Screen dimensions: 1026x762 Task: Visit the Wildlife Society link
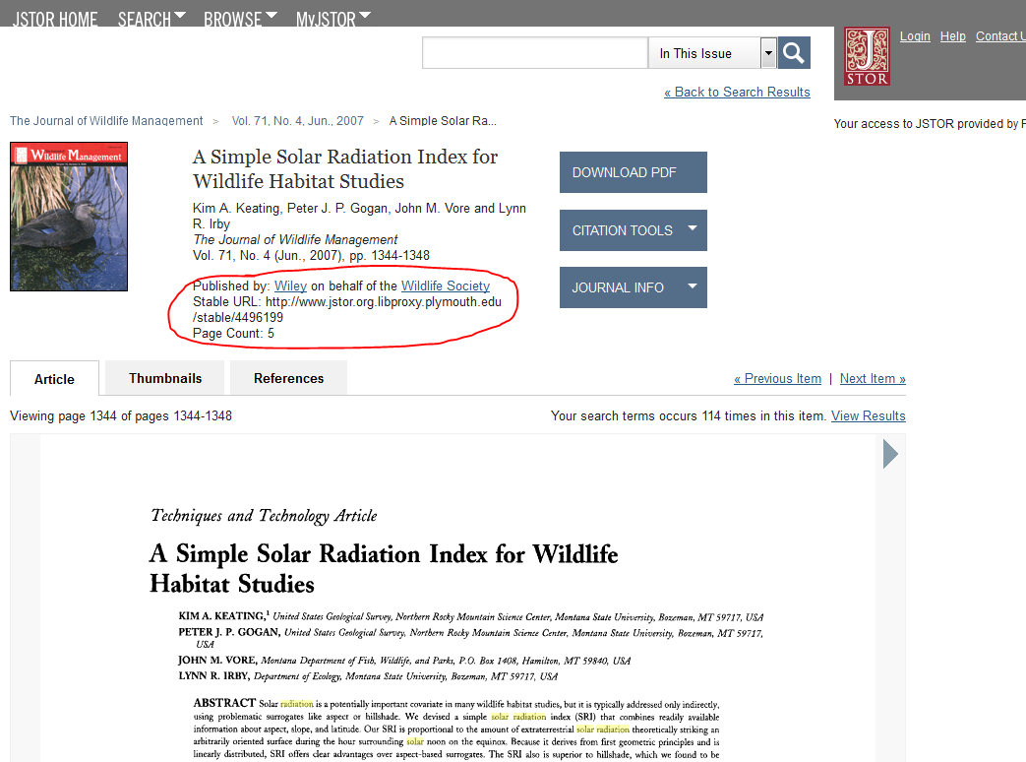[445, 286]
